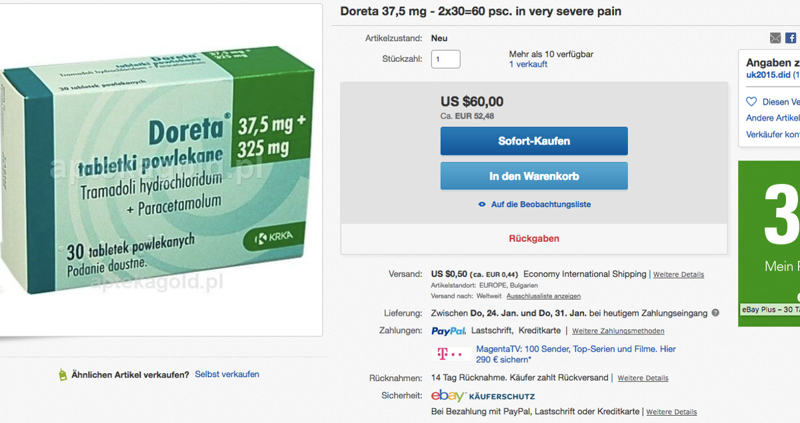Share the listing via Facebook icon

tap(791, 39)
